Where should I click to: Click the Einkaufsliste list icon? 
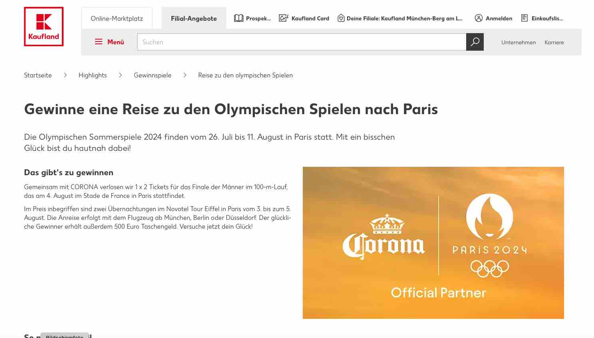point(524,18)
